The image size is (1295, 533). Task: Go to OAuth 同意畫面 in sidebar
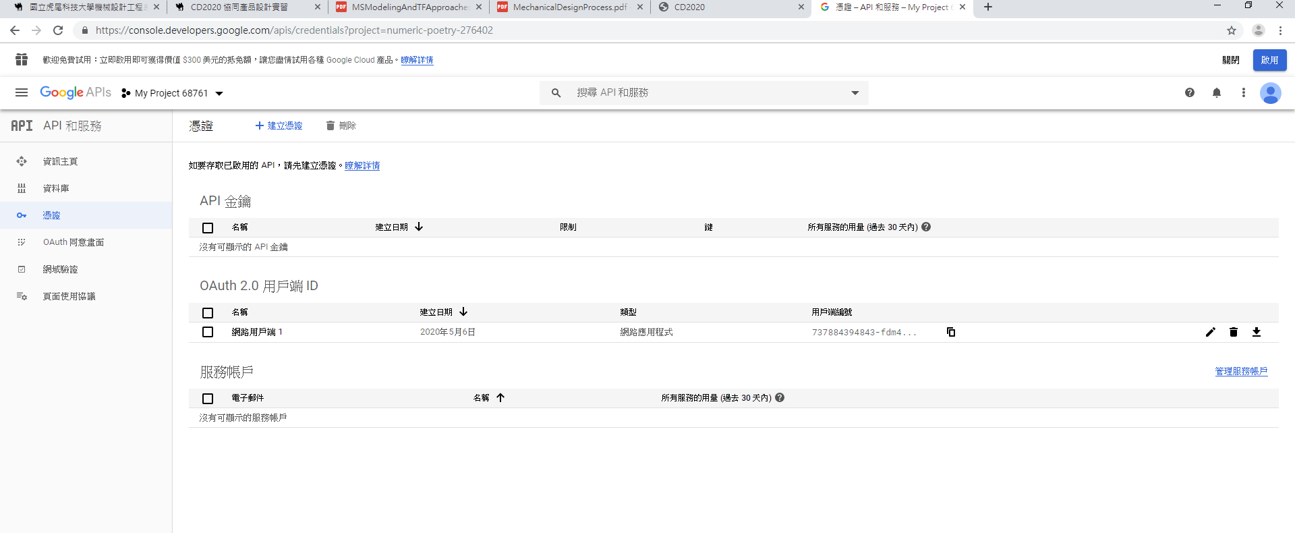pyautogui.click(x=74, y=242)
